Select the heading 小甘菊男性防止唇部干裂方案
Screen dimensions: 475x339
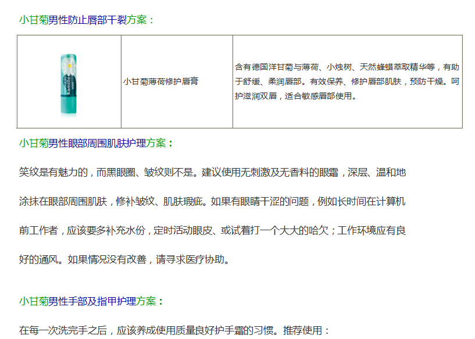tap(86, 20)
